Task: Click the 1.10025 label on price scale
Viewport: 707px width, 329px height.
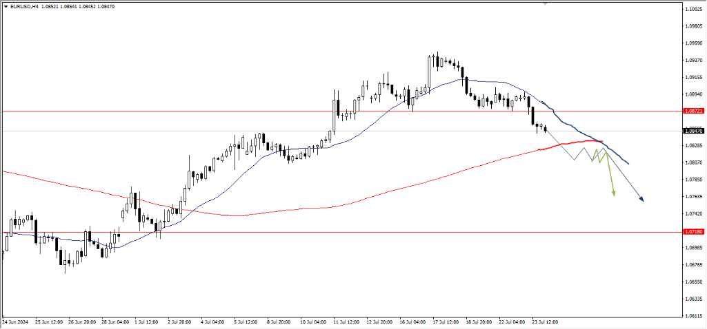Action: click(x=693, y=9)
